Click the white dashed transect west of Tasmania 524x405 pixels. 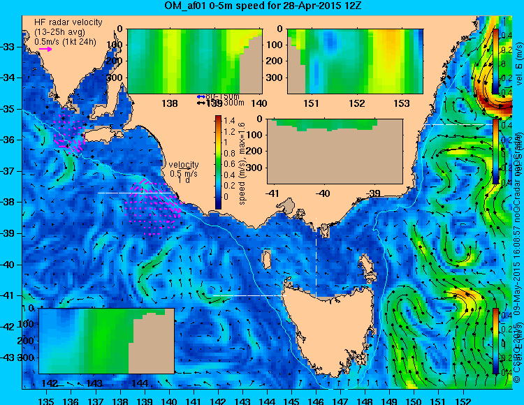(x=249, y=295)
